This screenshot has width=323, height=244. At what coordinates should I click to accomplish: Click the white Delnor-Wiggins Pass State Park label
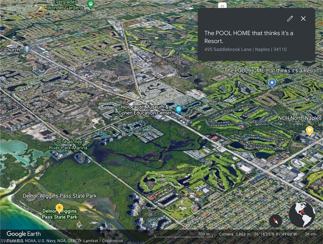click(60, 196)
